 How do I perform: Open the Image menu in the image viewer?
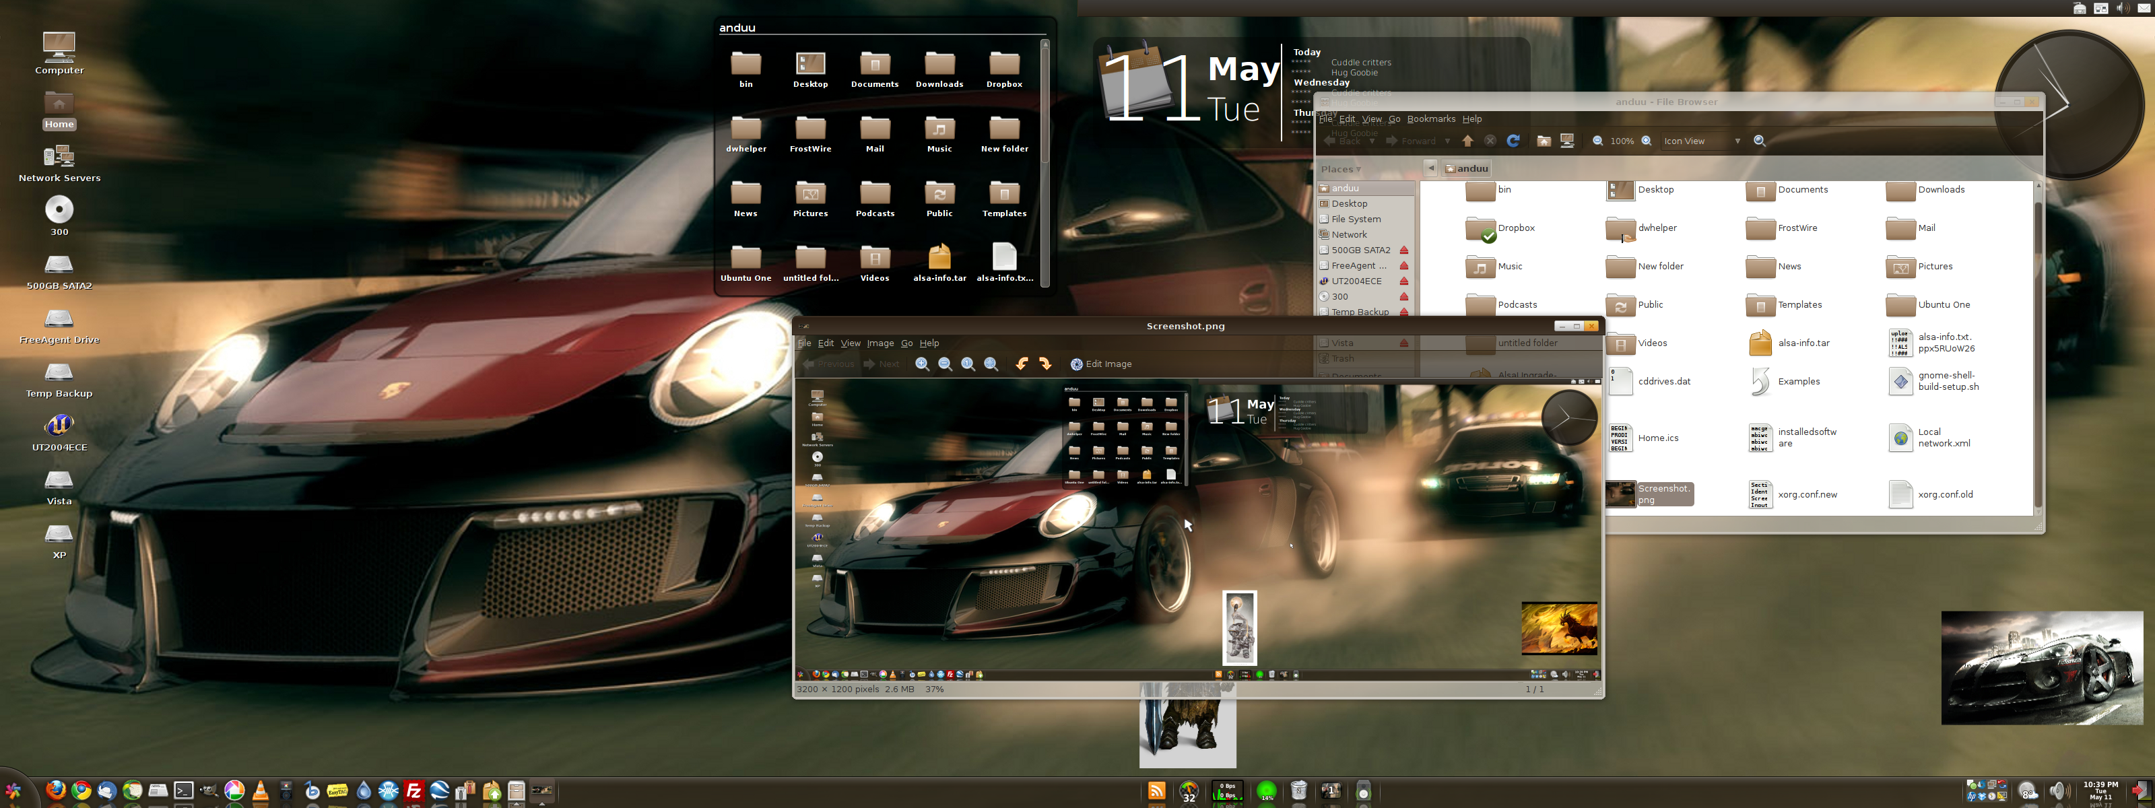pyautogui.click(x=880, y=343)
